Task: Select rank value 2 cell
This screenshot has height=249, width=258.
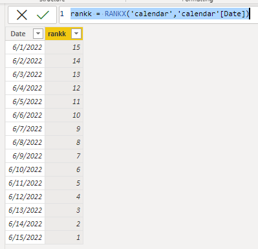Action: [x=64, y=224]
